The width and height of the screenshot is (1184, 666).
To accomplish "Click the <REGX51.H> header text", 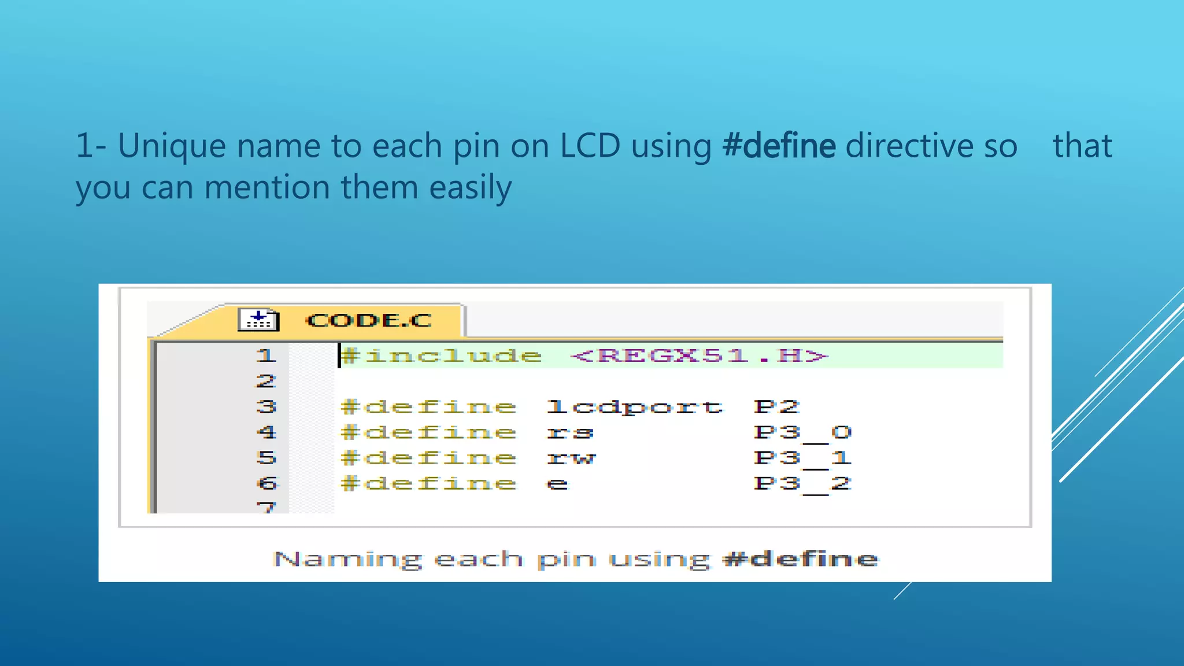I will [x=700, y=355].
